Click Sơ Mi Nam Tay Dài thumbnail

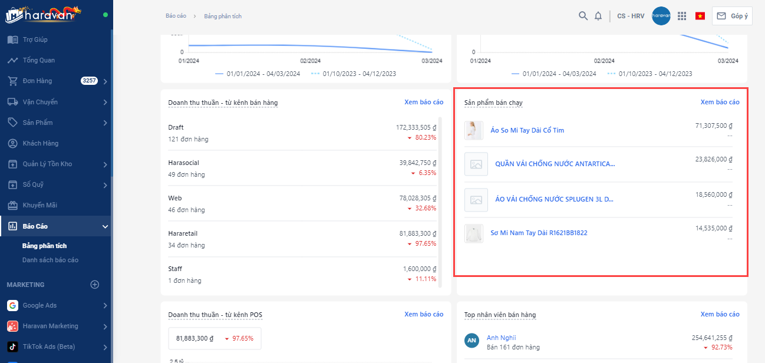(474, 233)
